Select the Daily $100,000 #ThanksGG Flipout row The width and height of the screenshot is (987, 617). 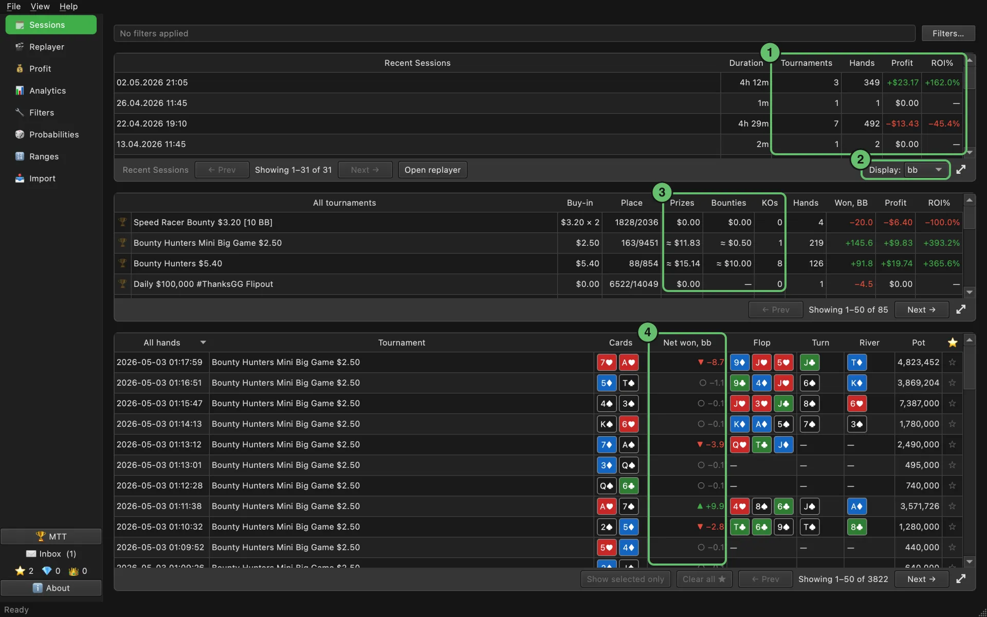[538, 284]
